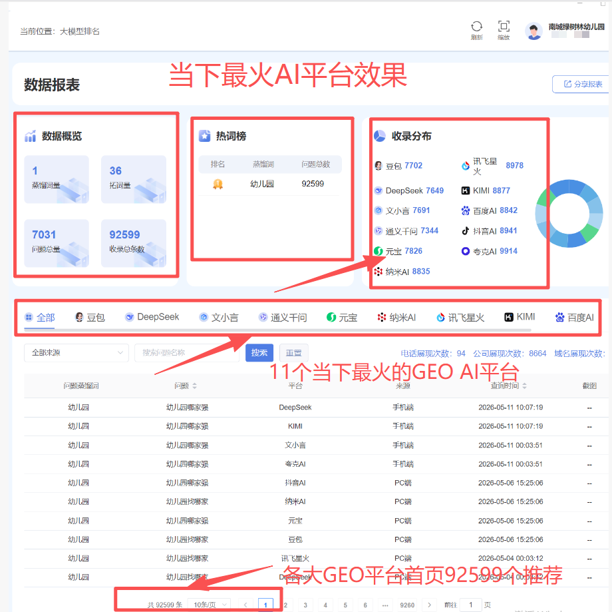This screenshot has height=612, width=612.
Task: Click the 拓词量 card showing 36
Action: (x=134, y=179)
